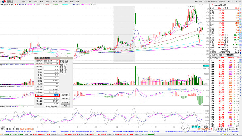Expand the 终止时间 date dropdown

(x=57, y=63)
